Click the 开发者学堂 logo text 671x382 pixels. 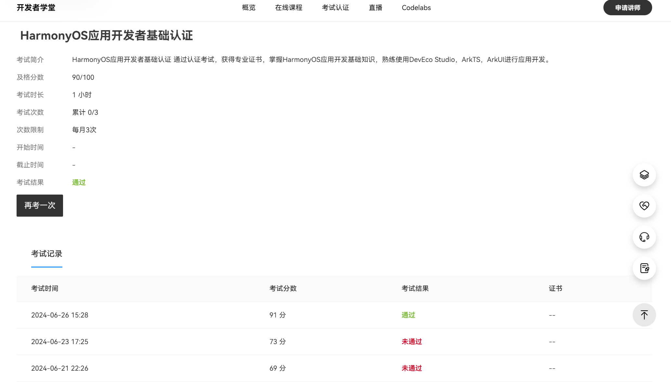(36, 7)
